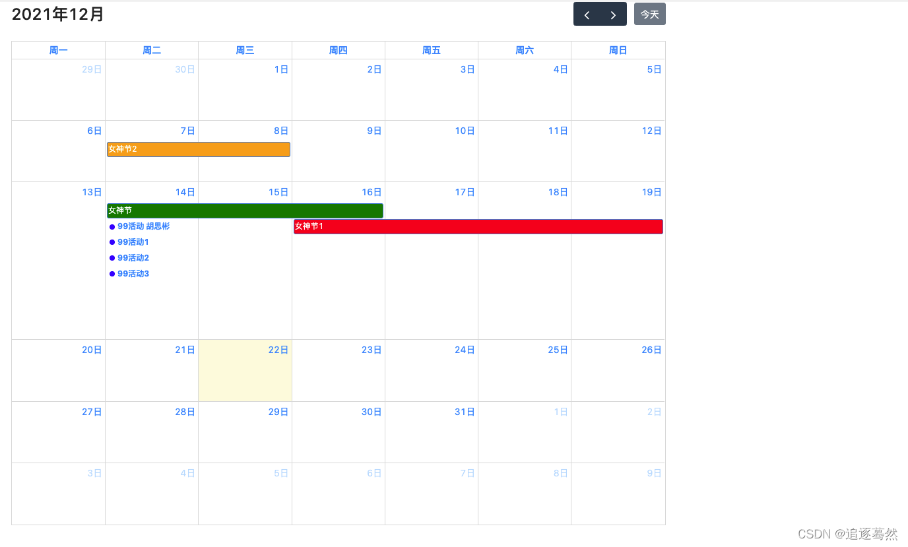Click the 周一 weekday header
908x547 pixels.
(58, 50)
